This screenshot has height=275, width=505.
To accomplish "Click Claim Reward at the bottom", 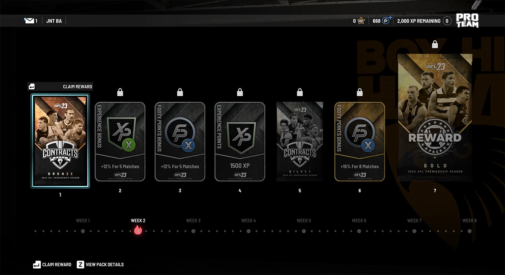I will pyautogui.click(x=52, y=265).
